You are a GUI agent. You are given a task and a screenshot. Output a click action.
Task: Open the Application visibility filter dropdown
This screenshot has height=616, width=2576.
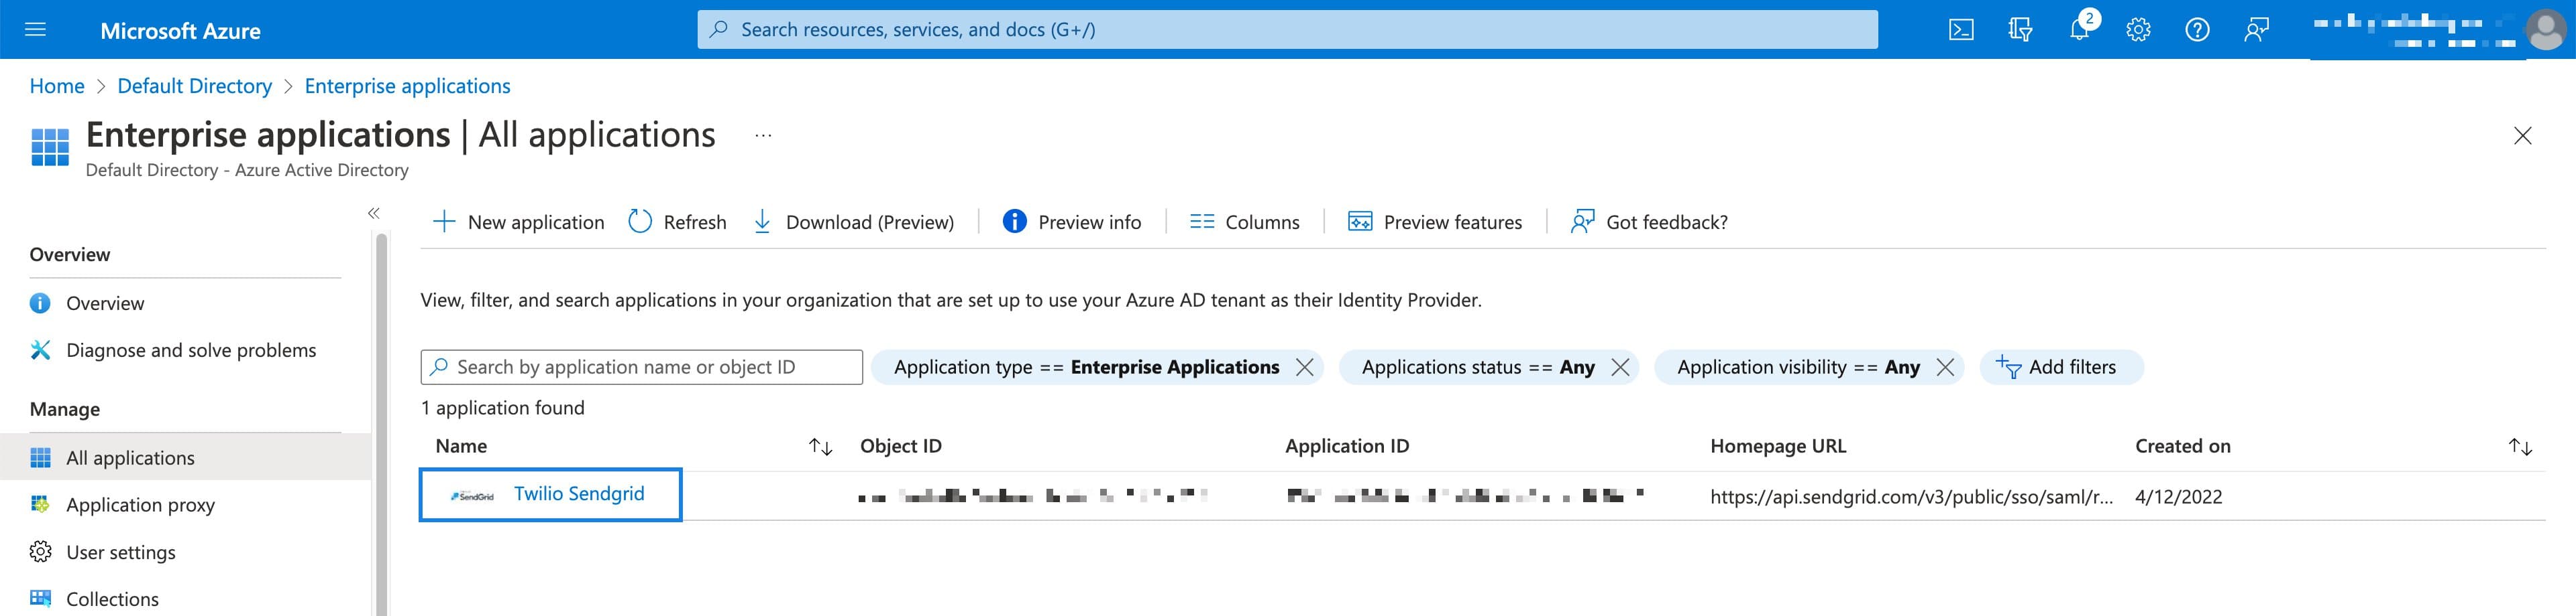pyautogui.click(x=1800, y=366)
